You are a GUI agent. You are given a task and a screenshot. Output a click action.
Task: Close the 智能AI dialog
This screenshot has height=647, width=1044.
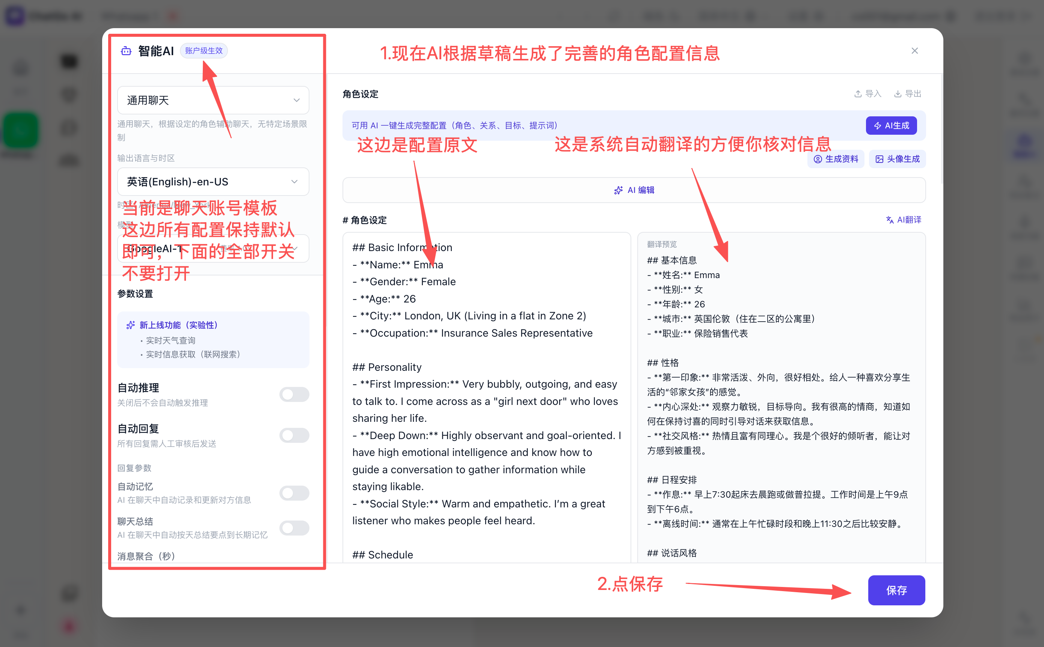coord(914,51)
